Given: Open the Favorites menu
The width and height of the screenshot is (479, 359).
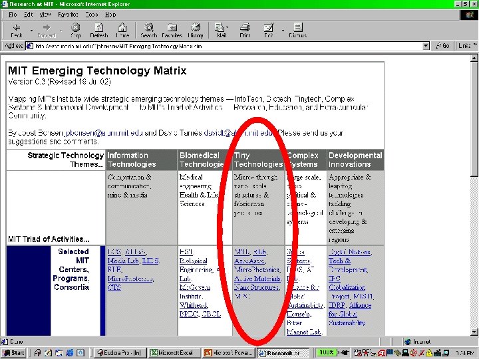Looking at the screenshot, I should [x=68, y=15].
